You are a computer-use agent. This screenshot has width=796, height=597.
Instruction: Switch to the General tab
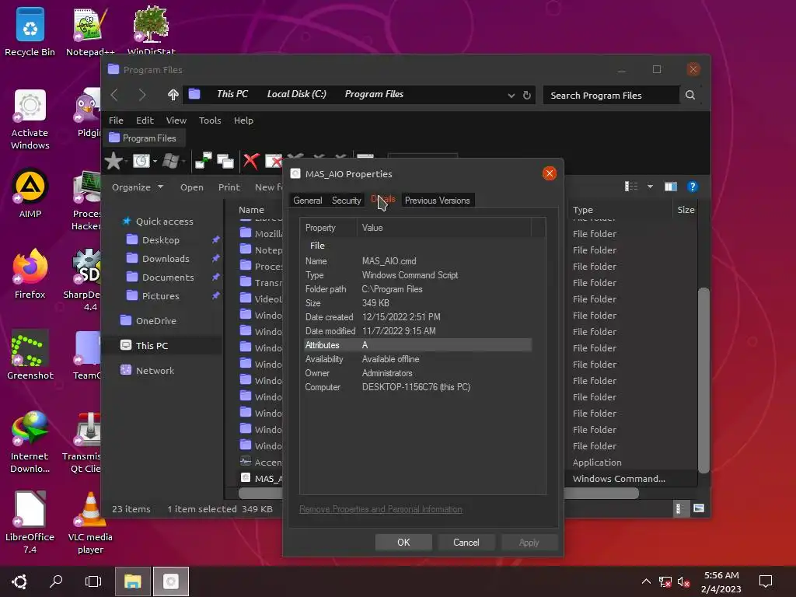pyautogui.click(x=308, y=201)
